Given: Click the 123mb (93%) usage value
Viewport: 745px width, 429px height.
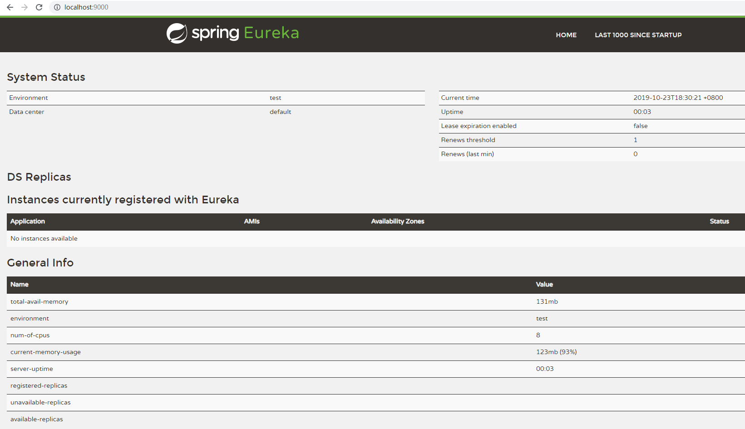Looking at the screenshot, I should pyautogui.click(x=556, y=352).
